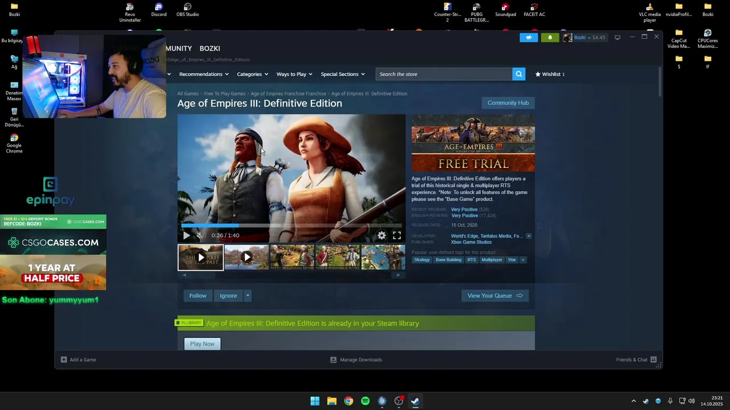Click the Ignore button
730x410 pixels.
click(x=228, y=296)
